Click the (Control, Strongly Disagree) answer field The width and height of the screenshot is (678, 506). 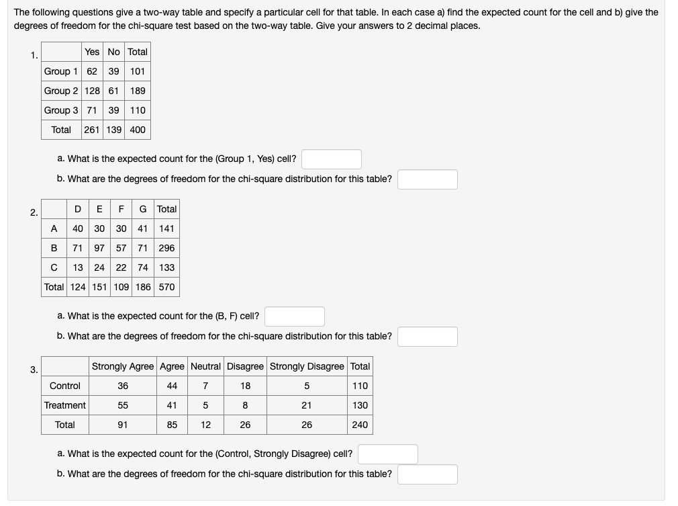[x=388, y=454]
